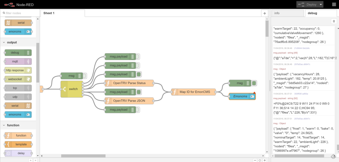
Task: Open the info sidebar tab
Action: [x=287, y=13]
